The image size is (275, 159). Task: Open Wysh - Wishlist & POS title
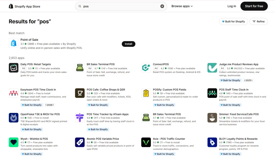[x=34, y=139]
